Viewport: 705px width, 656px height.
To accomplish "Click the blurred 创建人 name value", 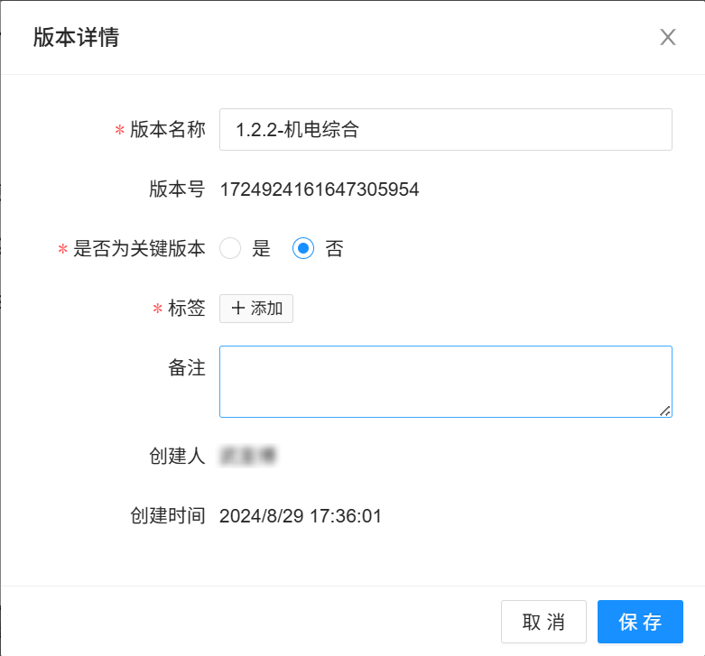I will coord(247,456).
